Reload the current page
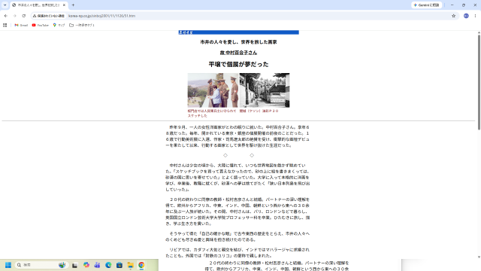Screen dimensions: 481x271 tap(24, 16)
